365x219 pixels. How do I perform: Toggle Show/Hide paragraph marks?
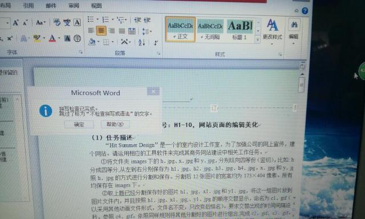(x=156, y=43)
